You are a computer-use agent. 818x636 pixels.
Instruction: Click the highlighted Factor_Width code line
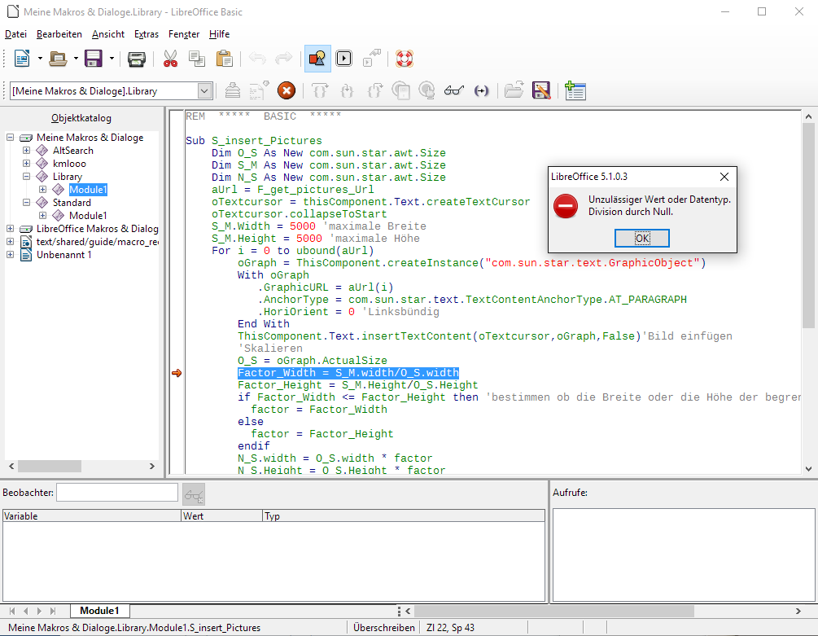pyautogui.click(x=348, y=372)
